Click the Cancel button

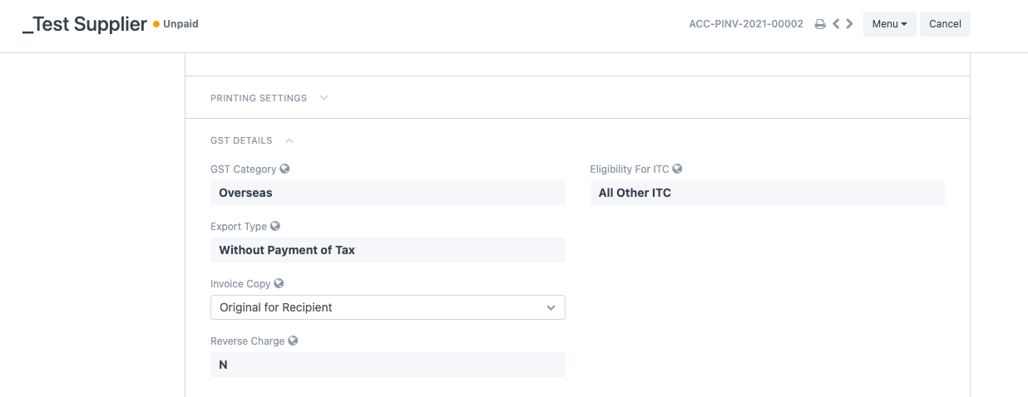[x=945, y=24]
